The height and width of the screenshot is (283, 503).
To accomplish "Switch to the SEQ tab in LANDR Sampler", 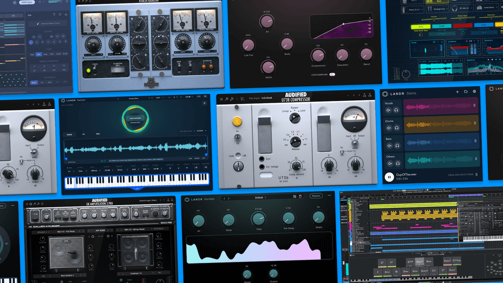I will [97, 134].
